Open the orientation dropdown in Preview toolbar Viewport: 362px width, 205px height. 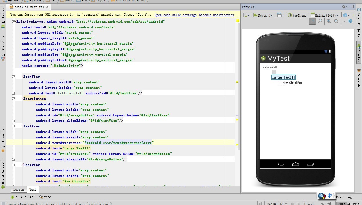tap(280, 15)
